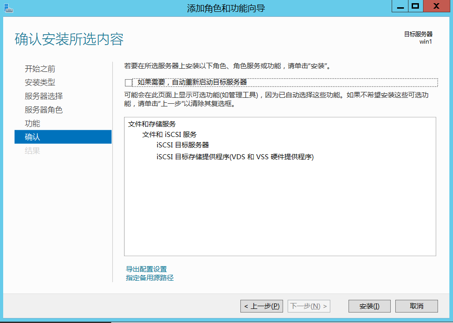
Task: Open 指定备用源路径 link
Action: coord(149,278)
